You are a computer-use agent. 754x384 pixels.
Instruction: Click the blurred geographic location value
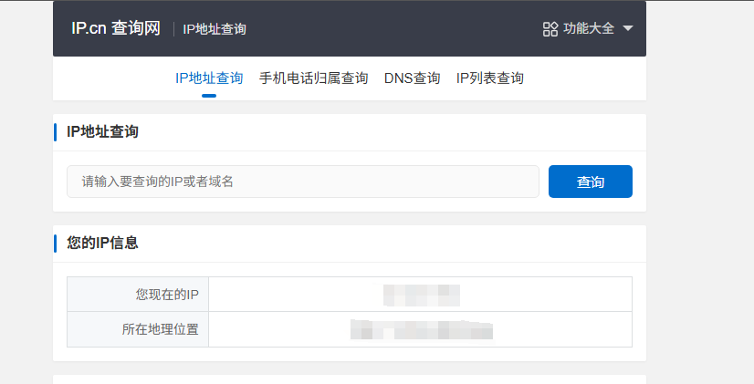pos(422,329)
